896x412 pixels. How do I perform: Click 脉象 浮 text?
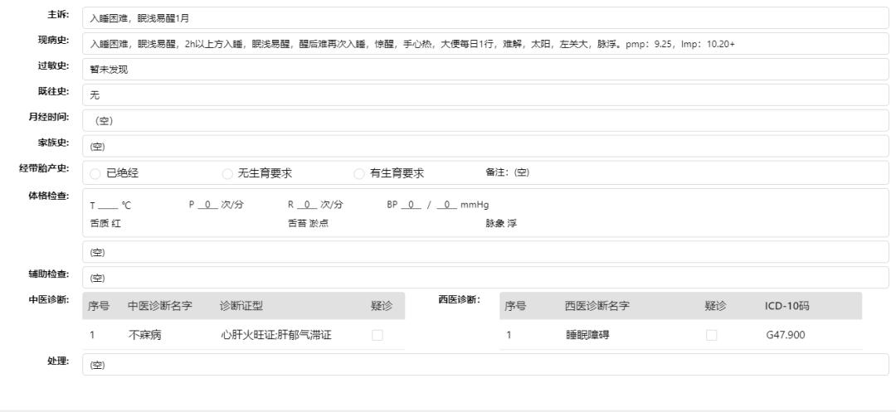[x=501, y=223]
